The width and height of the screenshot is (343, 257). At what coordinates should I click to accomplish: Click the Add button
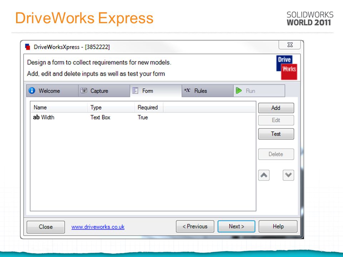click(x=276, y=108)
